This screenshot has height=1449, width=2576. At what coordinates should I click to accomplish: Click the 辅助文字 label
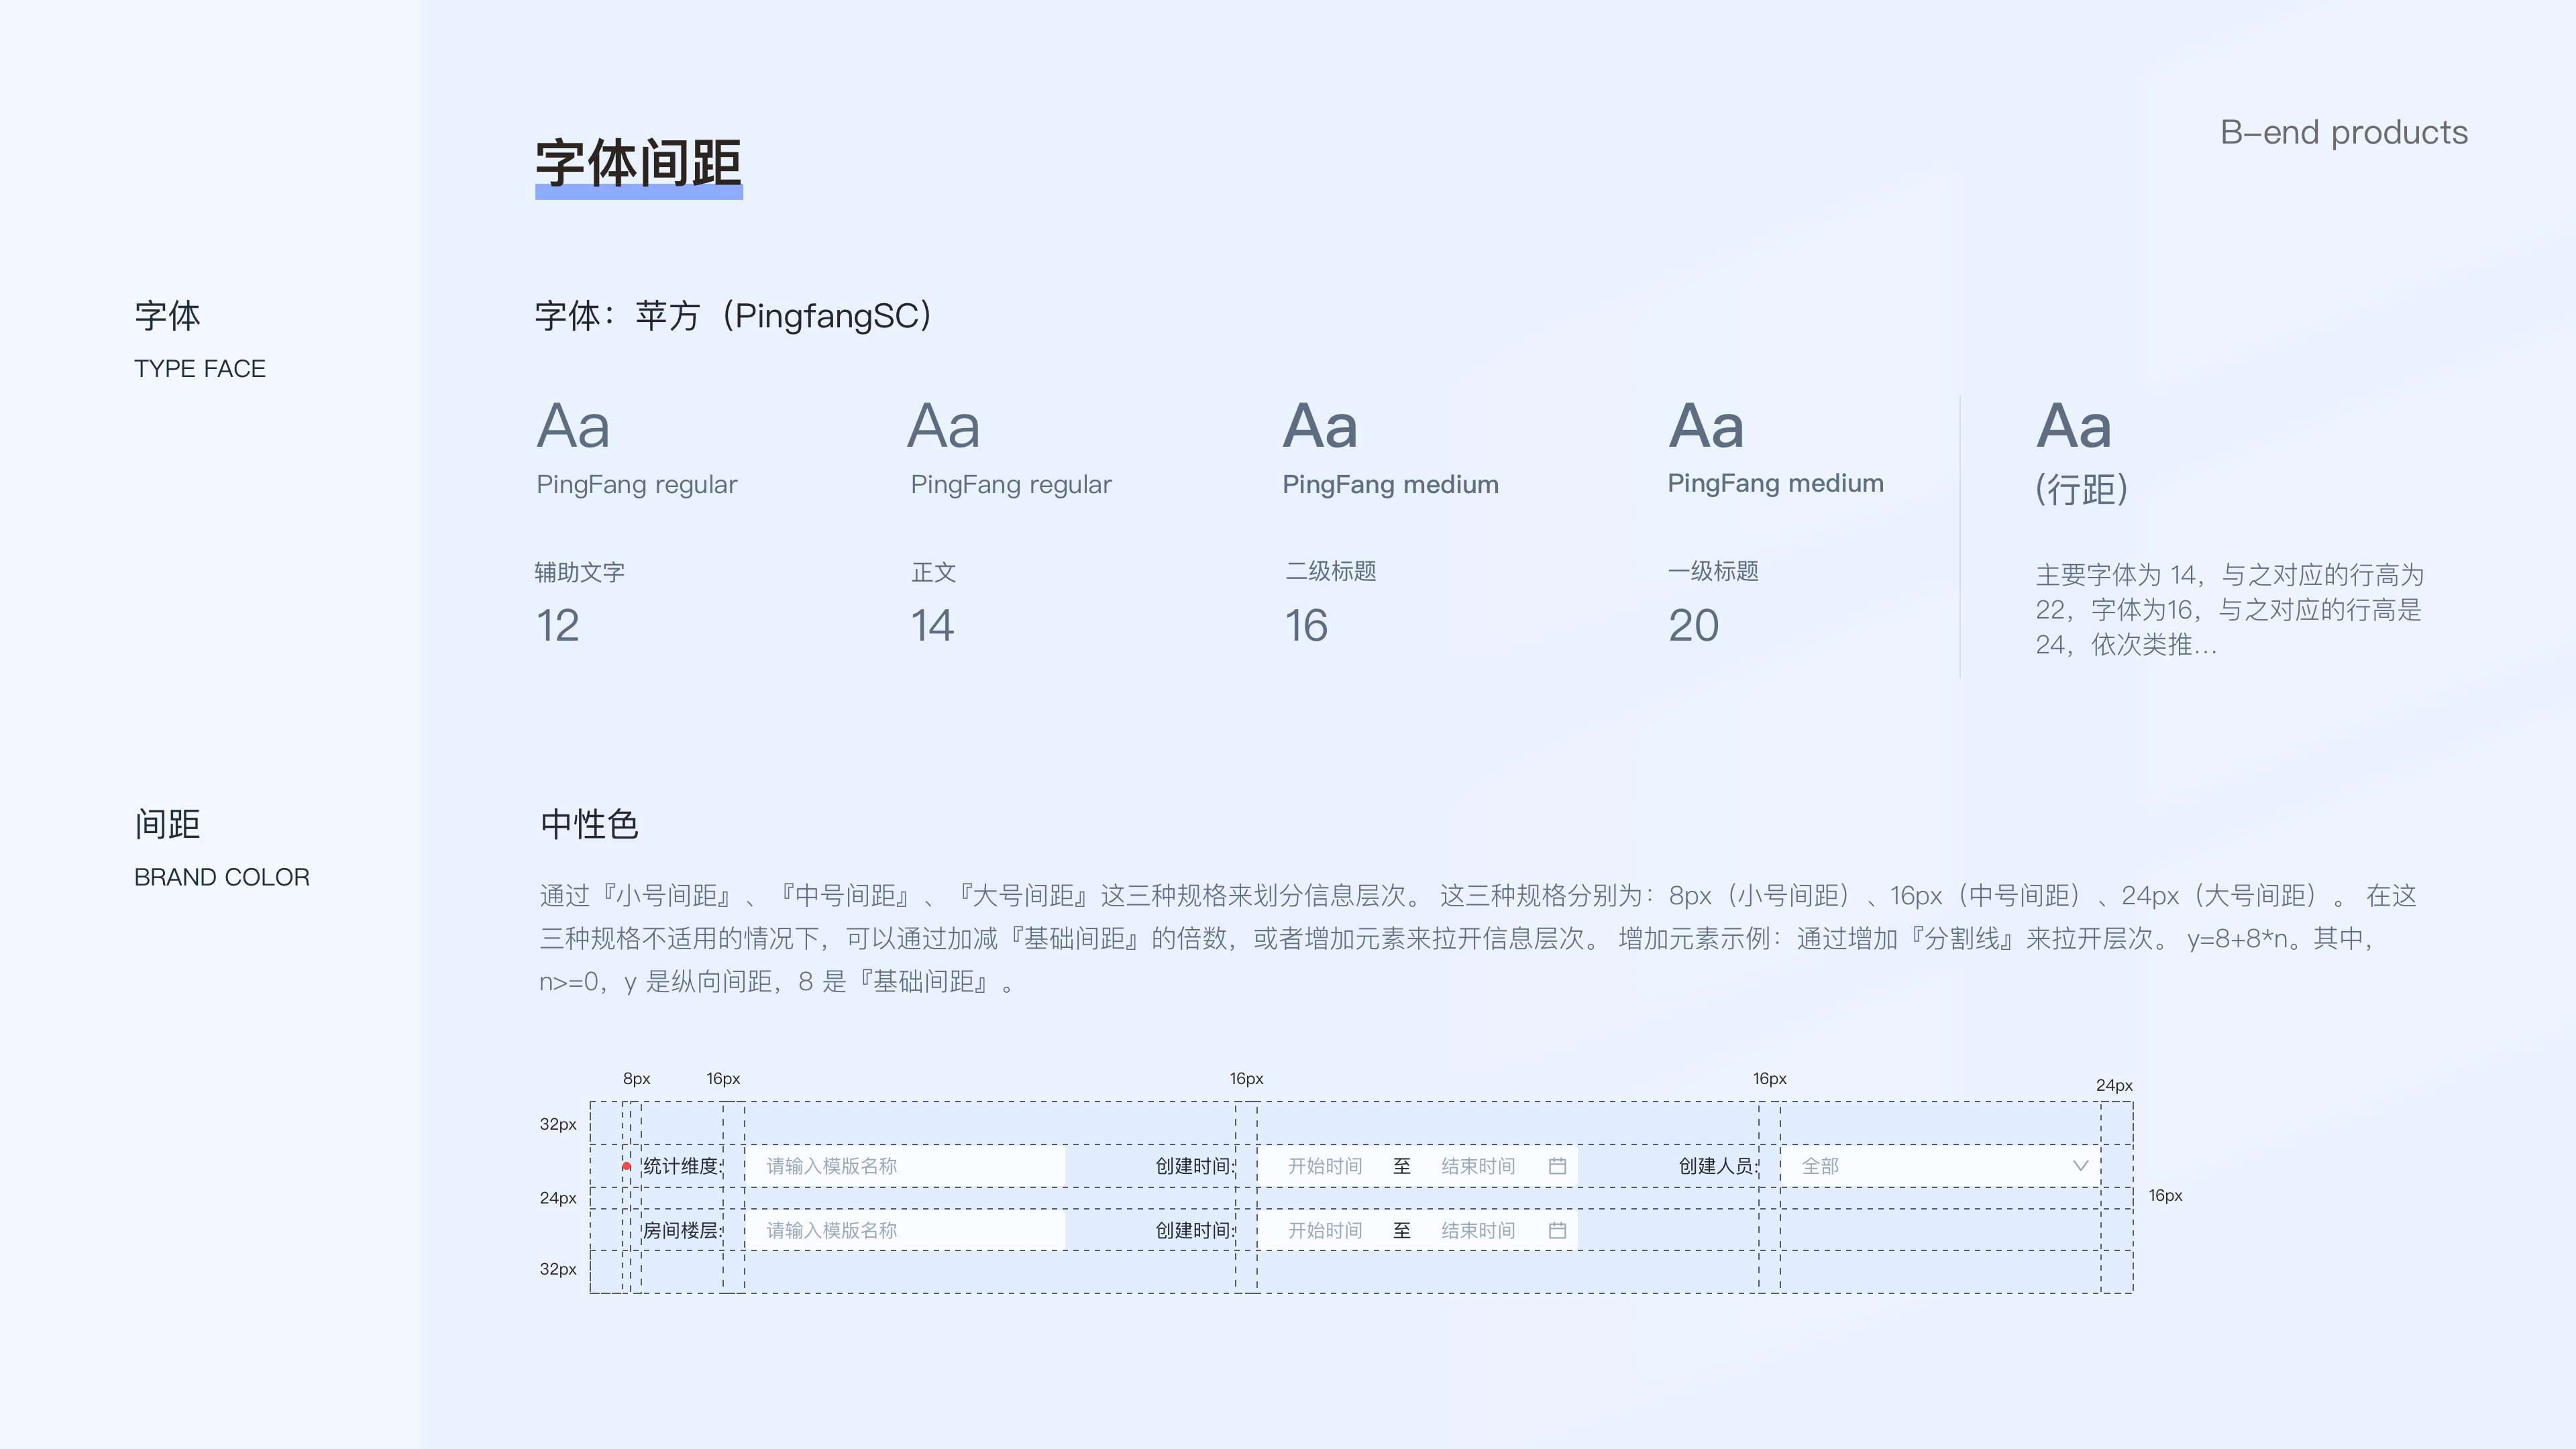[580, 572]
